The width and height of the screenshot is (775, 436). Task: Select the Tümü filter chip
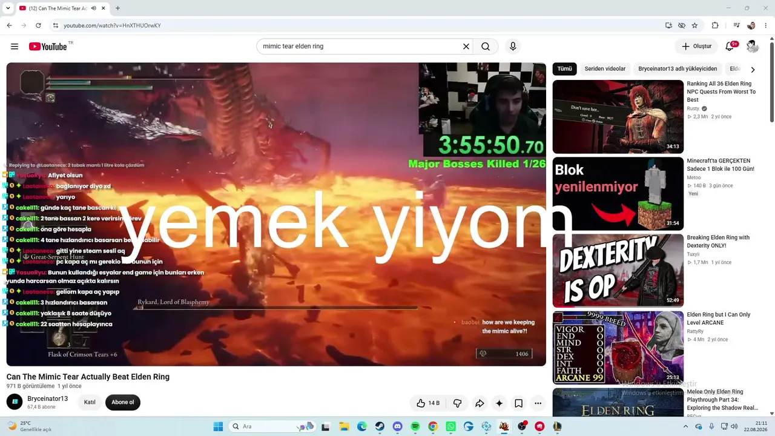click(x=564, y=69)
